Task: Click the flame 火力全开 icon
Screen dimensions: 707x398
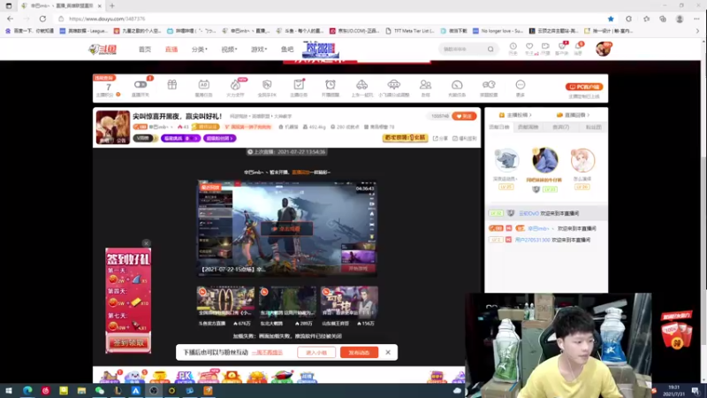Action: (235, 84)
